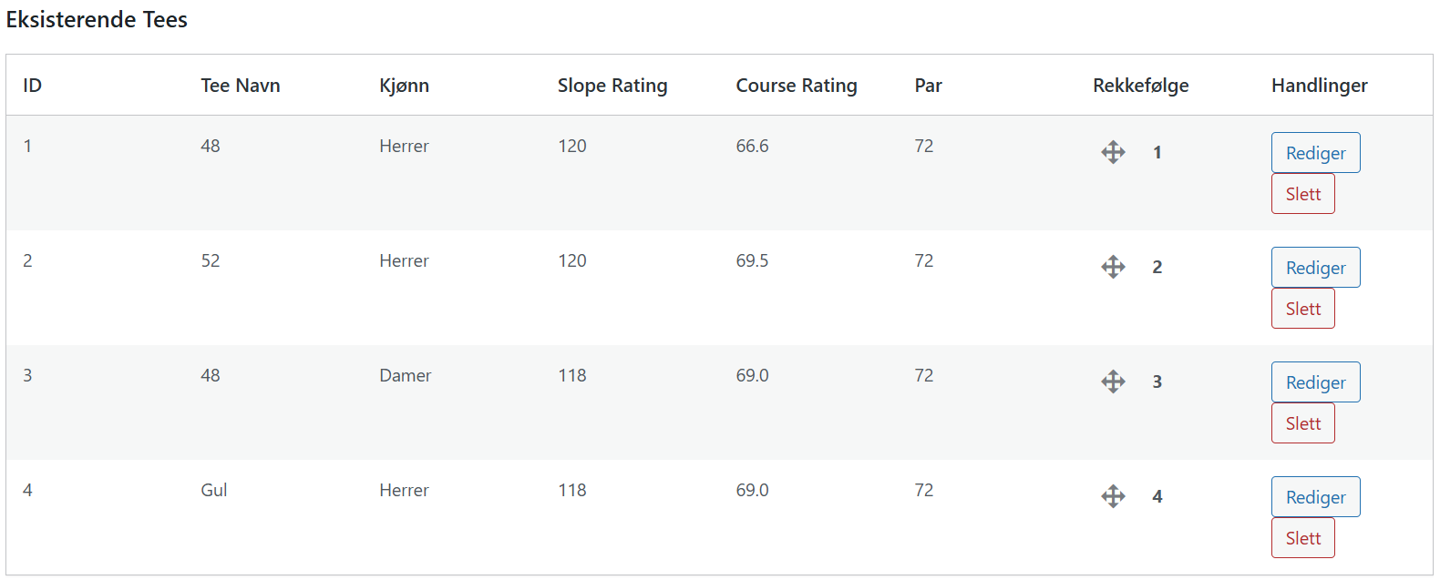Click the move handle icon for row 2
Viewport: 1440px width, 580px height.
1113,267
